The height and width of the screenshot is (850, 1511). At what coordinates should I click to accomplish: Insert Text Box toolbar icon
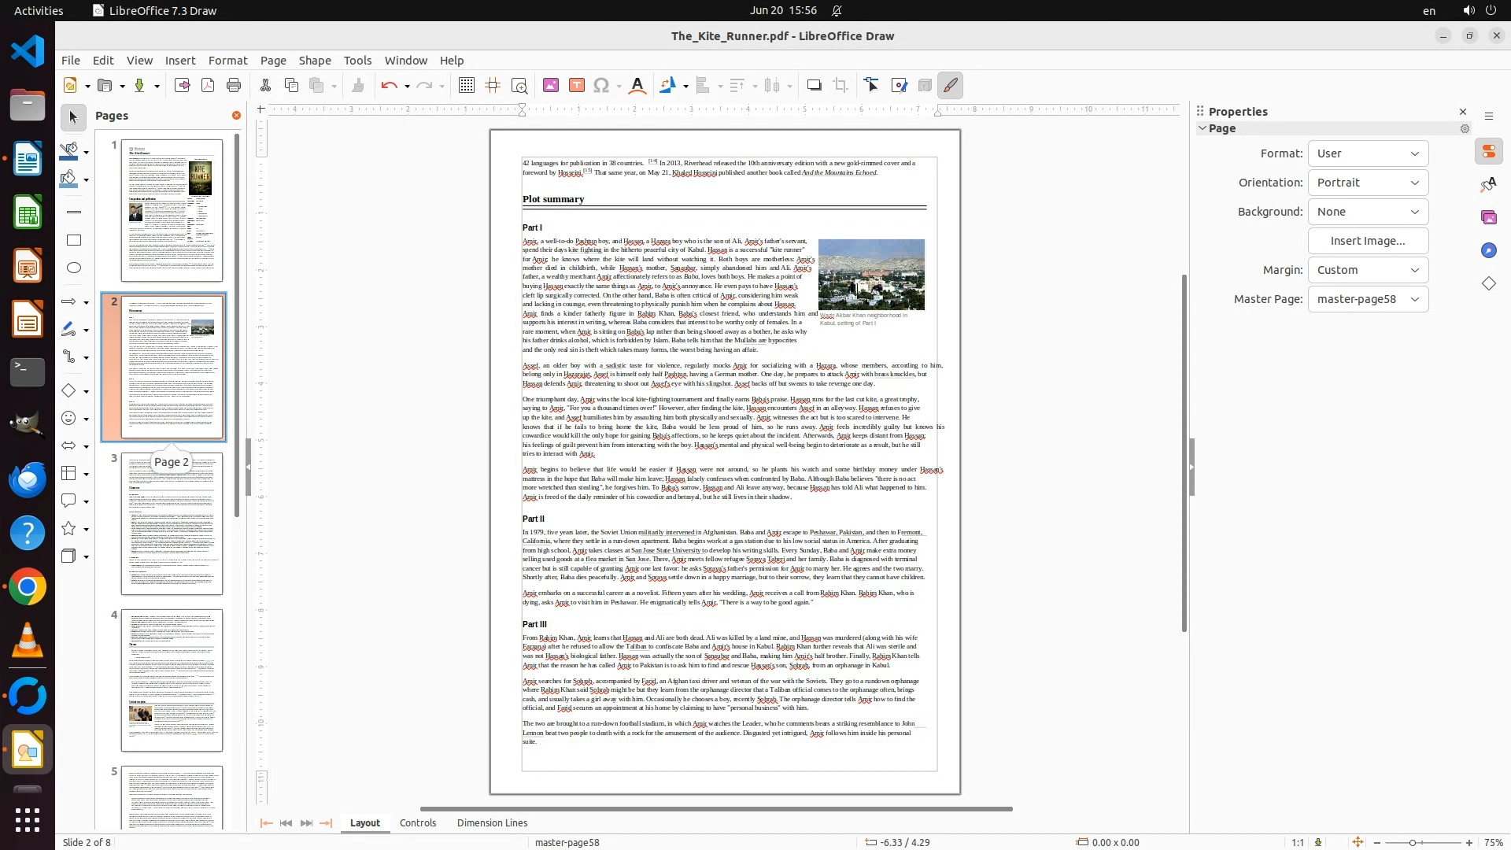click(x=577, y=85)
